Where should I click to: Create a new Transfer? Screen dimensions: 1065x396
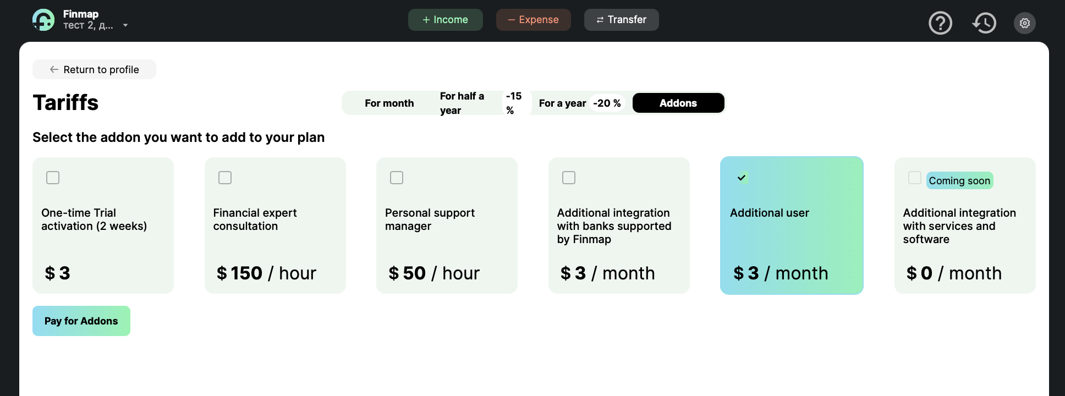tap(621, 20)
